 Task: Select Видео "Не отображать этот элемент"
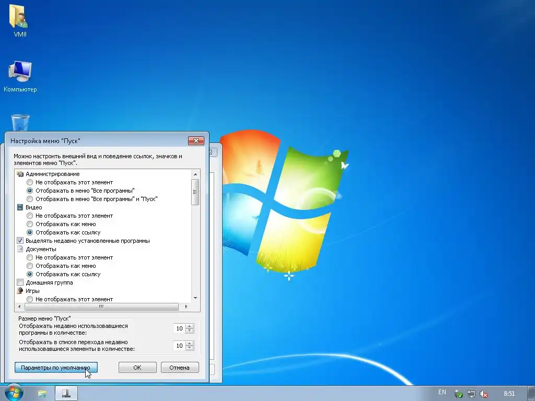pyautogui.click(x=30, y=216)
